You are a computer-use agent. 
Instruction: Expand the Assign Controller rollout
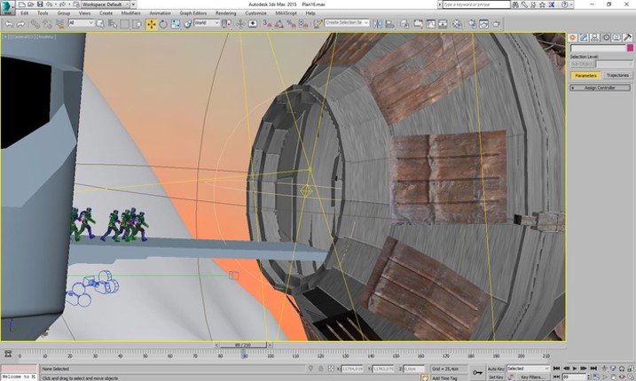[600, 88]
